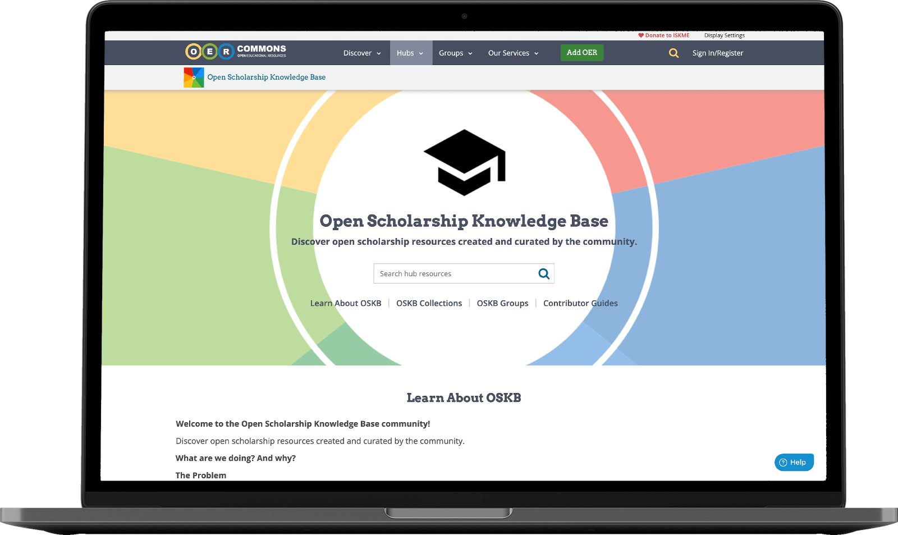
Task: Click 'Welcome to the Open Scholarship Knowledge Base community!'
Action: pos(303,424)
